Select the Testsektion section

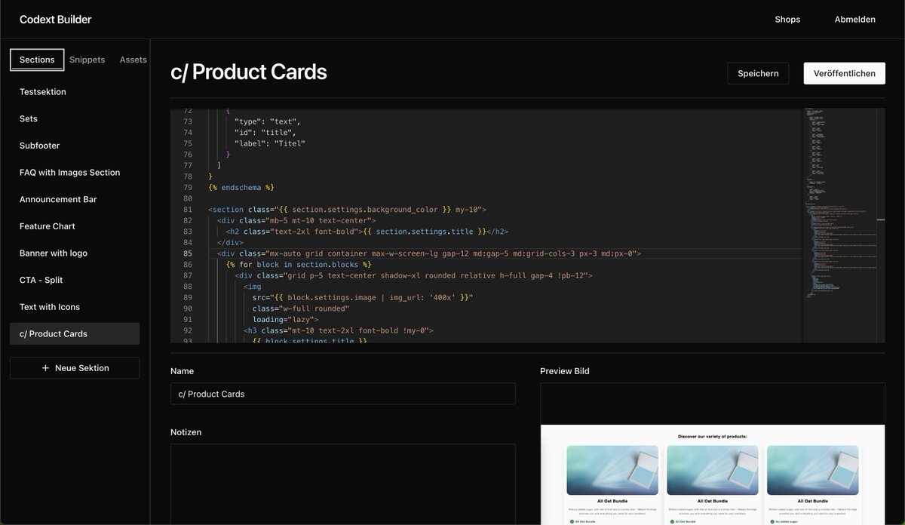coord(75,92)
